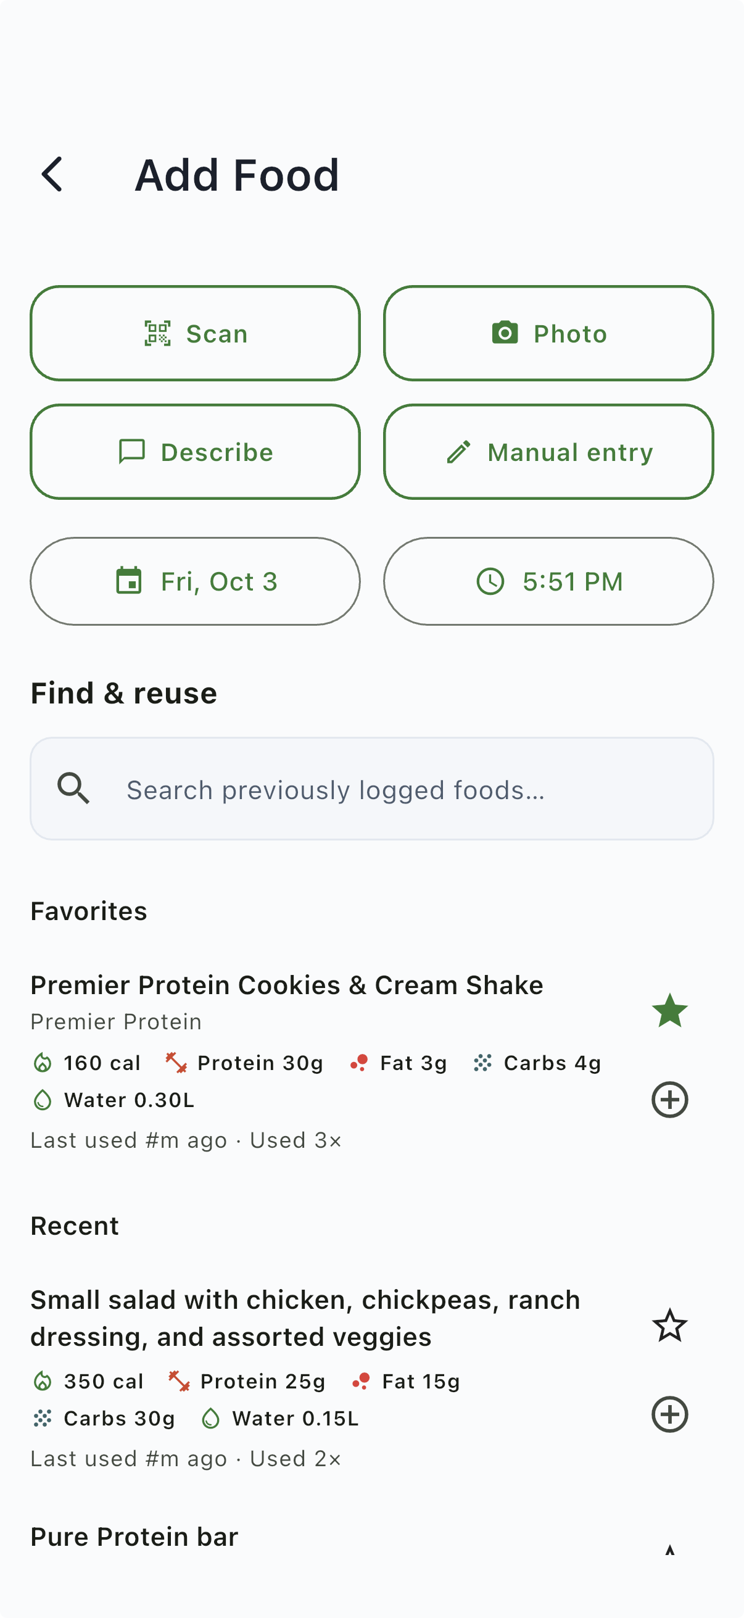Open the date picker showing Fri, Oct 3

196,582
